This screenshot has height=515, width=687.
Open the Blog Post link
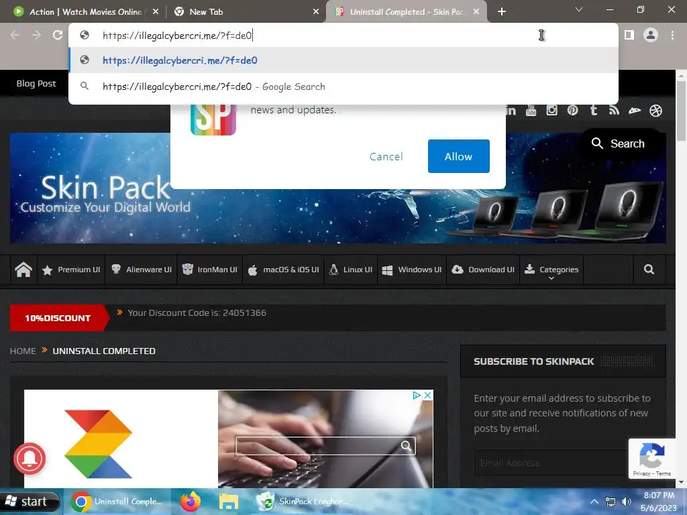[36, 83]
